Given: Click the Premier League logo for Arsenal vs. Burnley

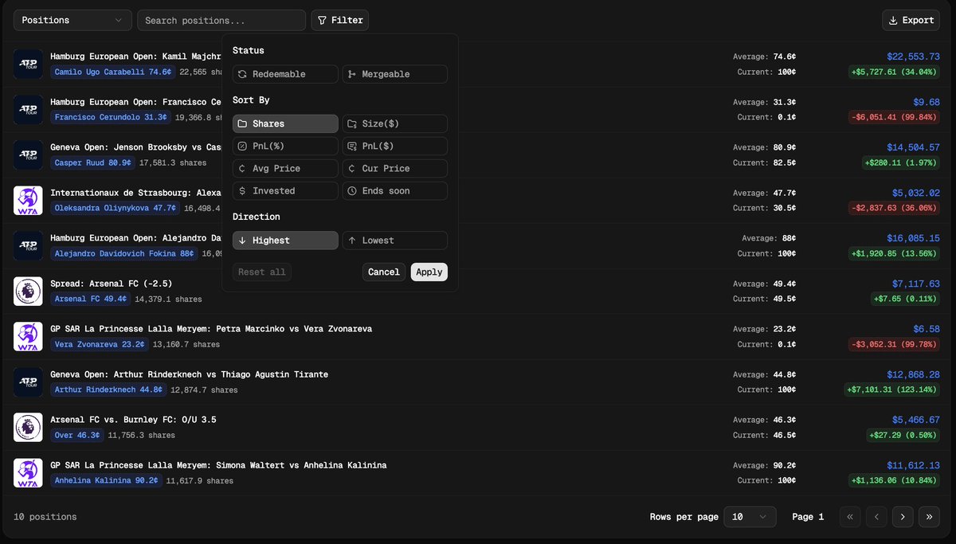Looking at the screenshot, I should [28, 427].
